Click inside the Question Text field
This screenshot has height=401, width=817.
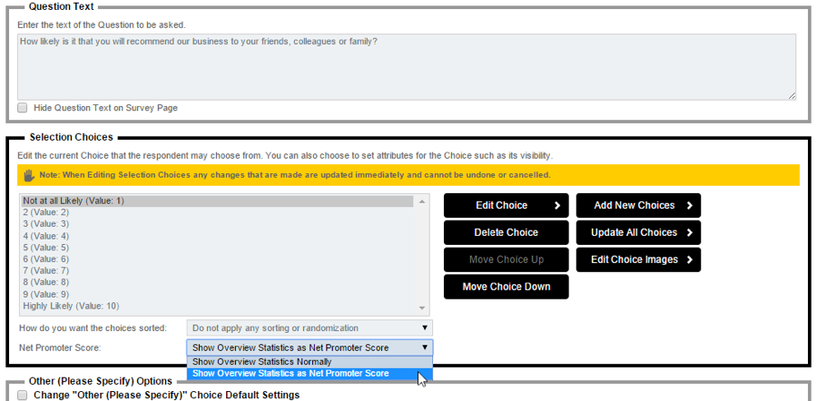click(x=406, y=66)
